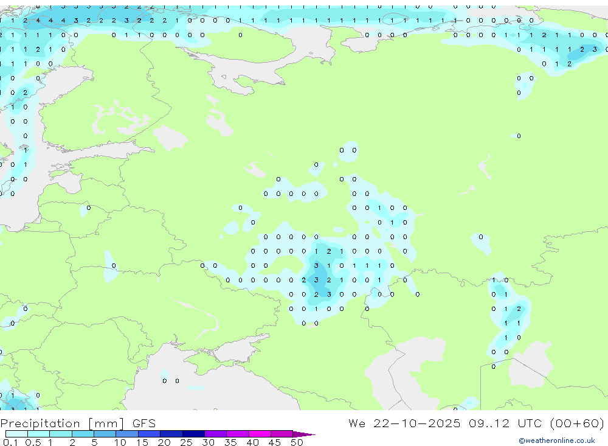Click the '0.5' legend scale label
Screen dimensions: 608x446
coord(33,442)
